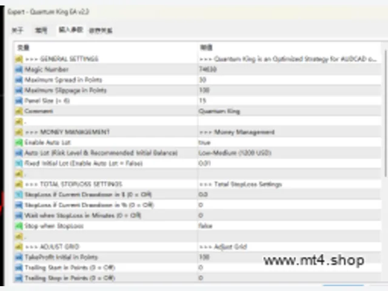The height and width of the screenshot is (291, 388).
Task: Select the Stop when Stoploss label
Action: point(54,226)
